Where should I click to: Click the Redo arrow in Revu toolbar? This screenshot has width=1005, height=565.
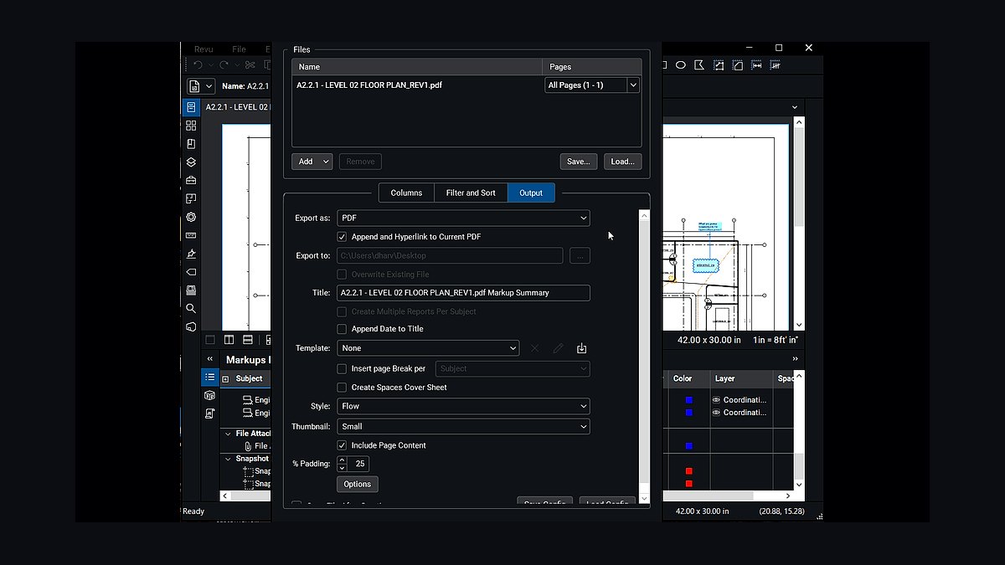tap(224, 64)
